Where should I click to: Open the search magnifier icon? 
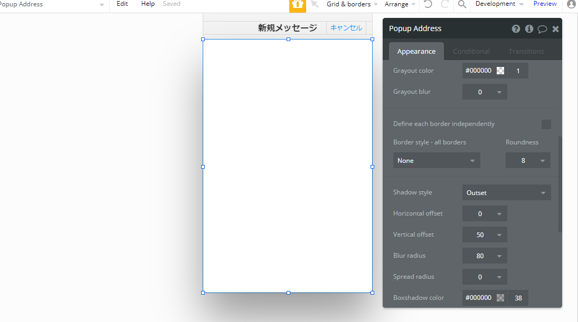462,4
